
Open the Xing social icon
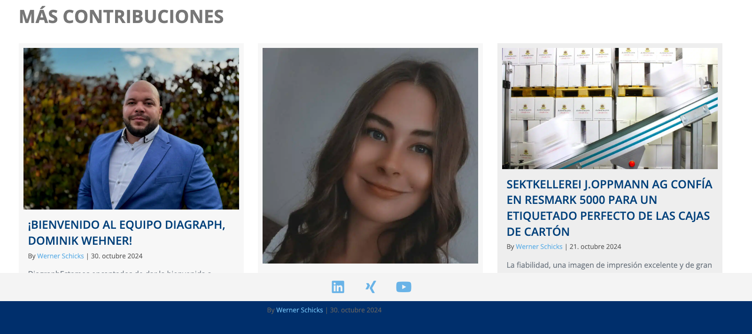point(371,287)
